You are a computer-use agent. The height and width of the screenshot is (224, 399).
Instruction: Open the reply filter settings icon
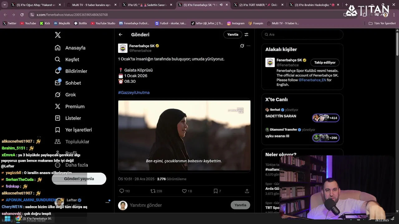pos(246,35)
